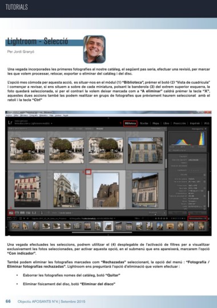Expand the Histograma panel header
217x308 pixels.
tap(198, 129)
